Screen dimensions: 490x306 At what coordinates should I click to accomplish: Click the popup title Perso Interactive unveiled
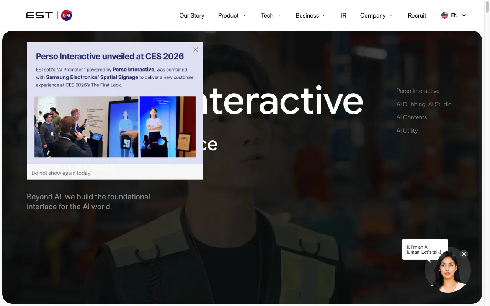pos(110,56)
